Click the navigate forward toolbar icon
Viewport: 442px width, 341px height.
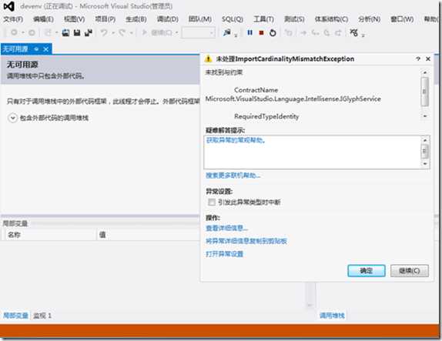tap(32, 32)
